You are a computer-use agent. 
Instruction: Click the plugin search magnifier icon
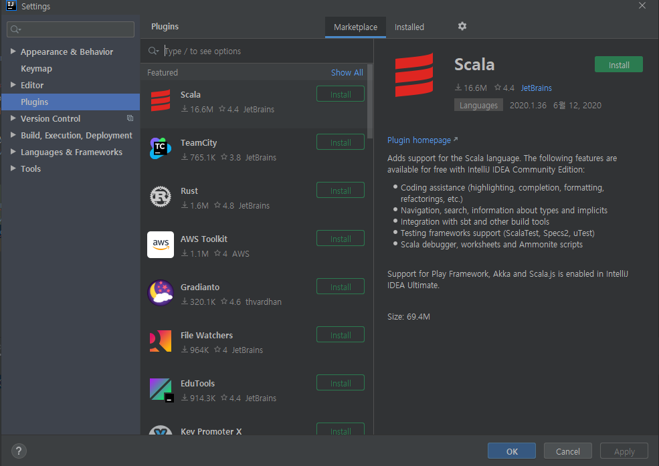coord(153,51)
